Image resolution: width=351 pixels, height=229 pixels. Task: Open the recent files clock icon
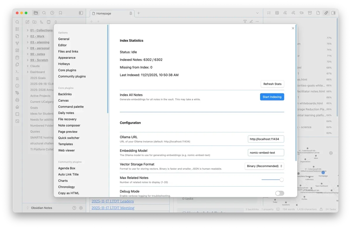tap(52, 13)
